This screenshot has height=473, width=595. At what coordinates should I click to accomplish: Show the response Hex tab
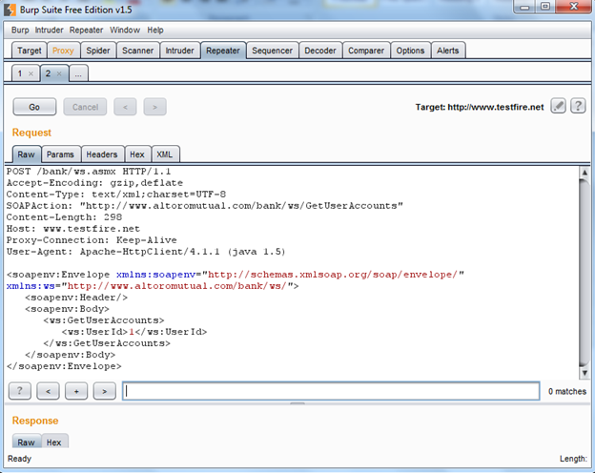[54, 442]
